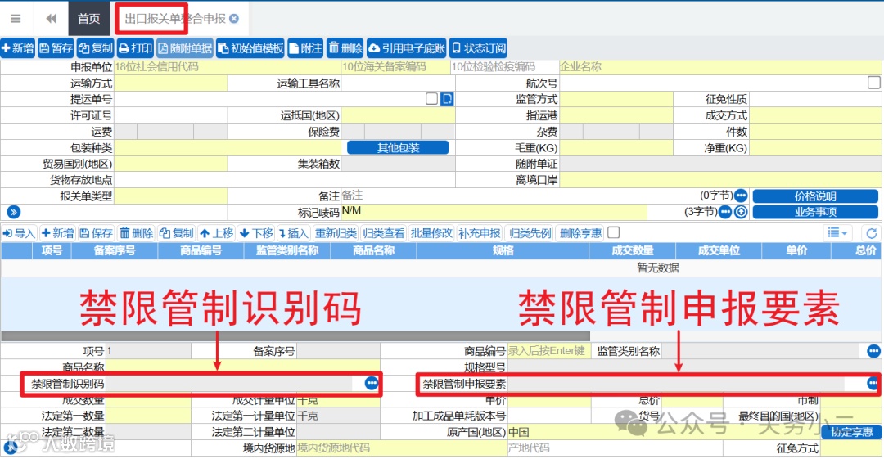This screenshot has height=459, width=884.
Task: Click 新增 in goods list toolbar
Action: 57,233
